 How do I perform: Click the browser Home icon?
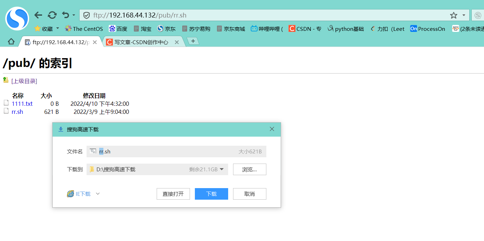(11, 41)
